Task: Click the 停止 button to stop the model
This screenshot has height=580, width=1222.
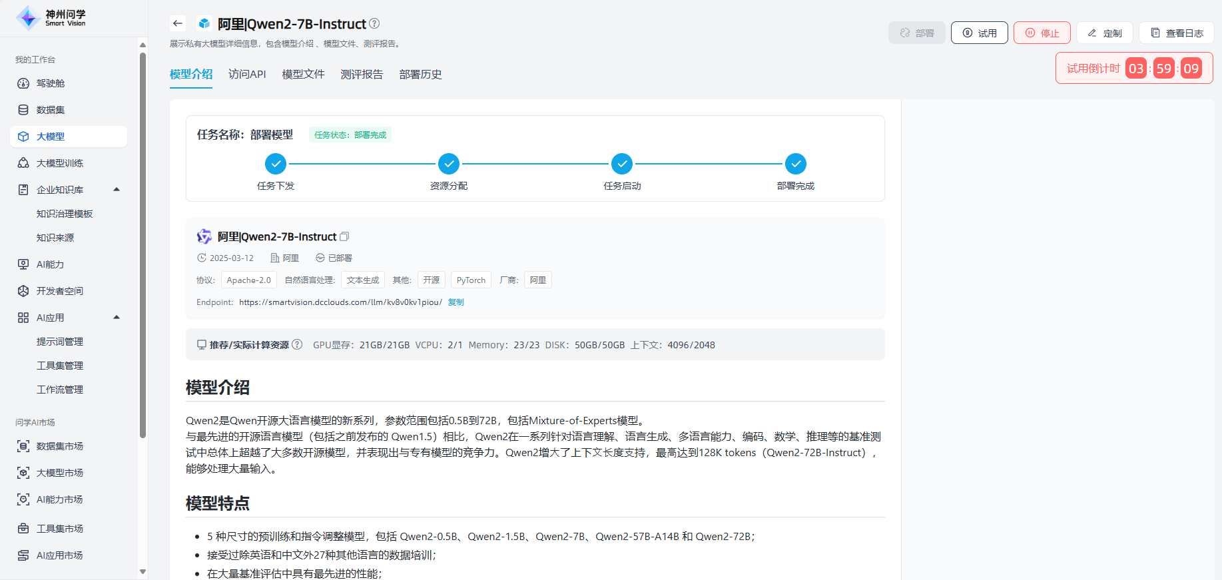Action: (1042, 33)
